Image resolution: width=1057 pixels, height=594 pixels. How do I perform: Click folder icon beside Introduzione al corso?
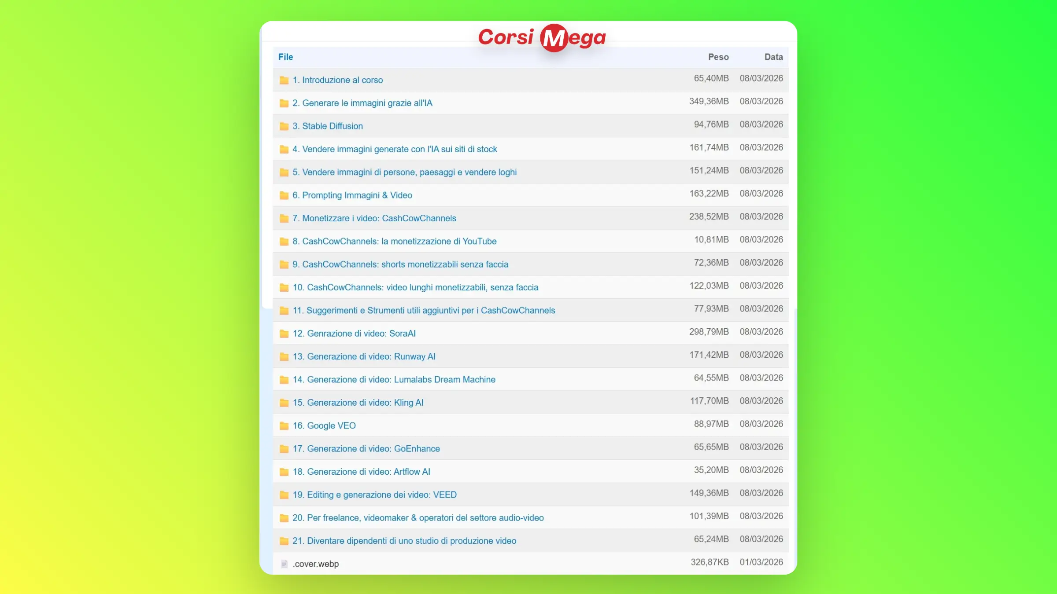coord(284,80)
